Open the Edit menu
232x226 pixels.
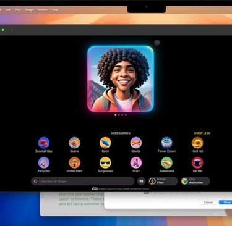(x=8, y=10)
